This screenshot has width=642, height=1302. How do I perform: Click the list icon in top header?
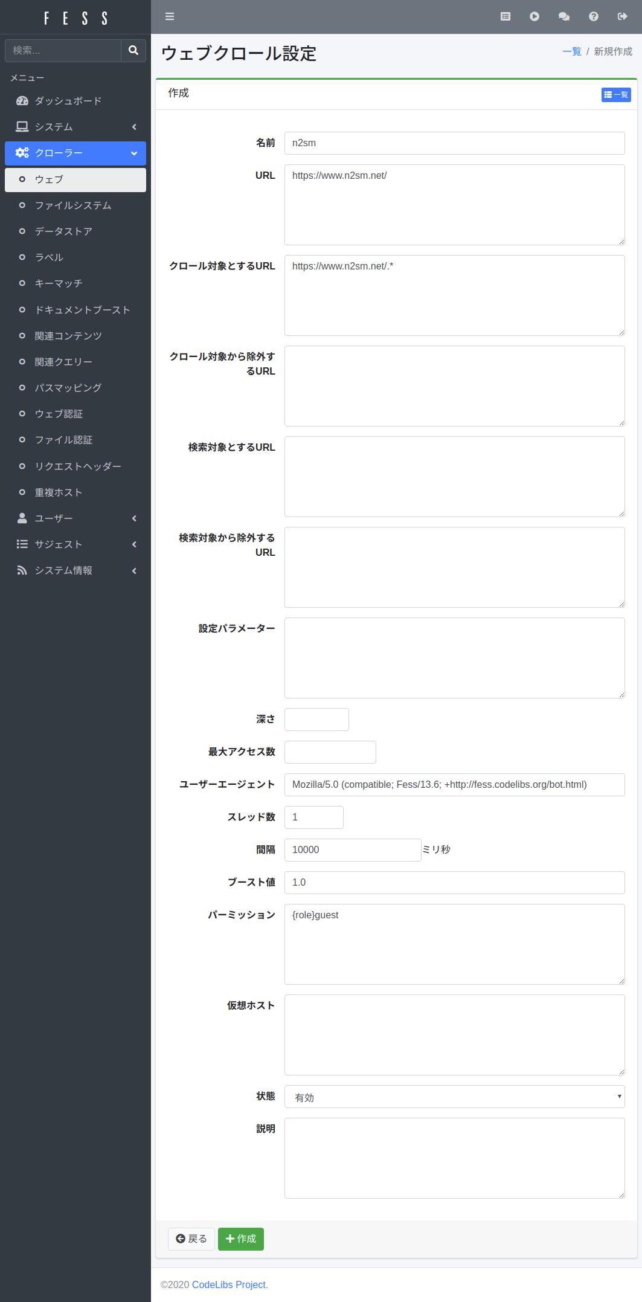point(506,16)
